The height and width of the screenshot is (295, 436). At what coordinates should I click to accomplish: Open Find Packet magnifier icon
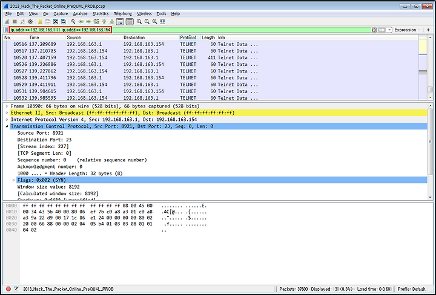pyautogui.click(x=73, y=22)
